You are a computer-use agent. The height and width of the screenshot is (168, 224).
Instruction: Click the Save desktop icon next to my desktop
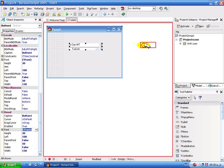(161, 8)
